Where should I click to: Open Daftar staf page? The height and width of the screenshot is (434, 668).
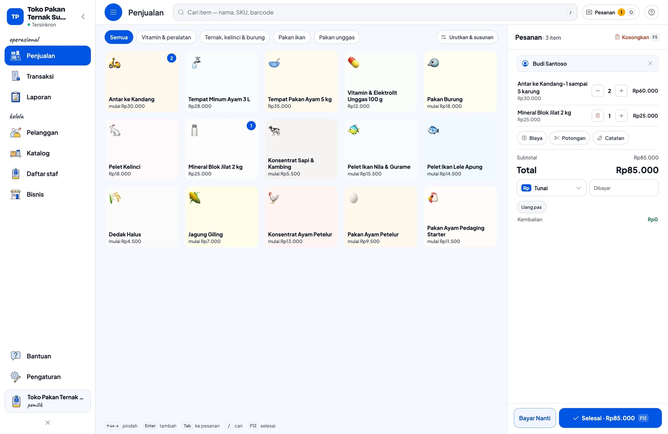pyautogui.click(x=47, y=174)
